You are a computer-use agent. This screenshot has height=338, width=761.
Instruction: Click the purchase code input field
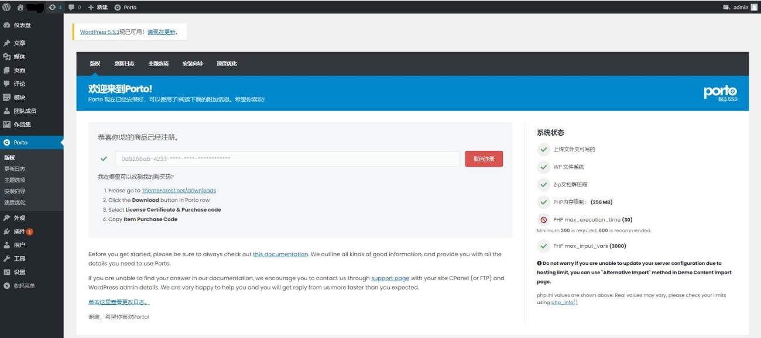point(287,158)
